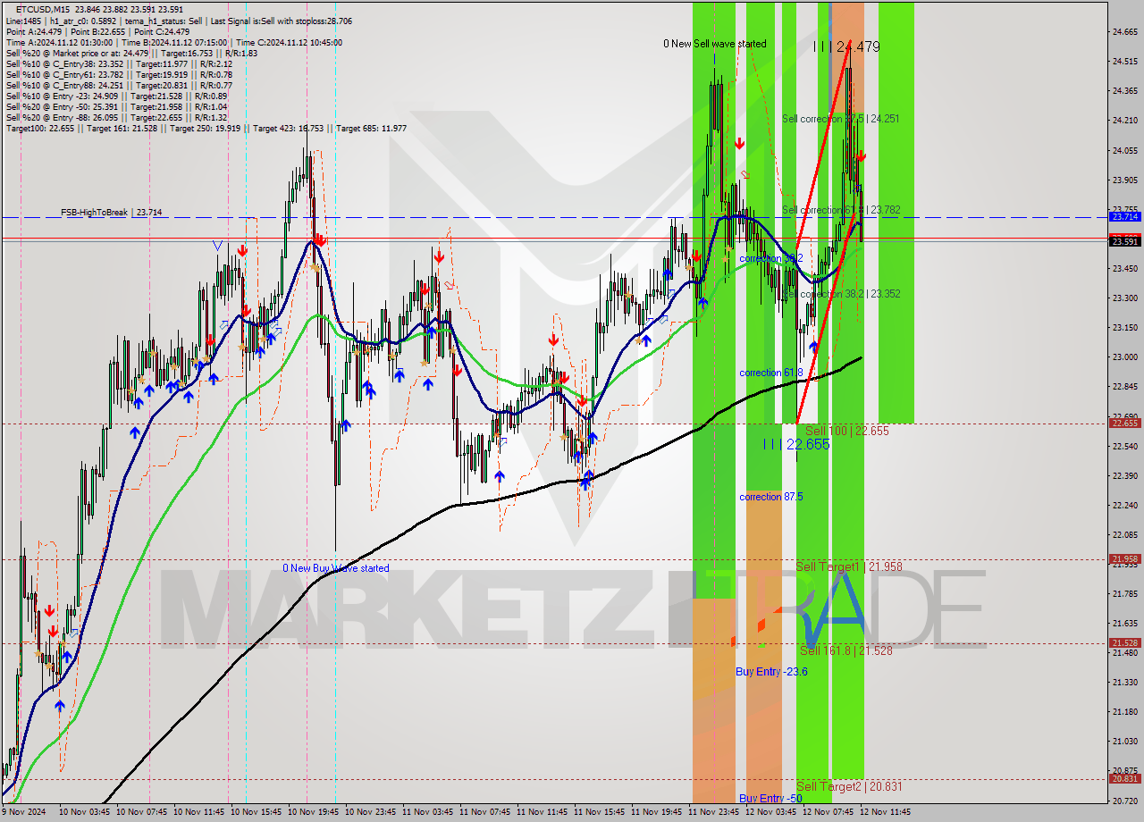Click the '11 Nov 07:45' time label
This screenshot has height=822, width=1144.
(485, 812)
